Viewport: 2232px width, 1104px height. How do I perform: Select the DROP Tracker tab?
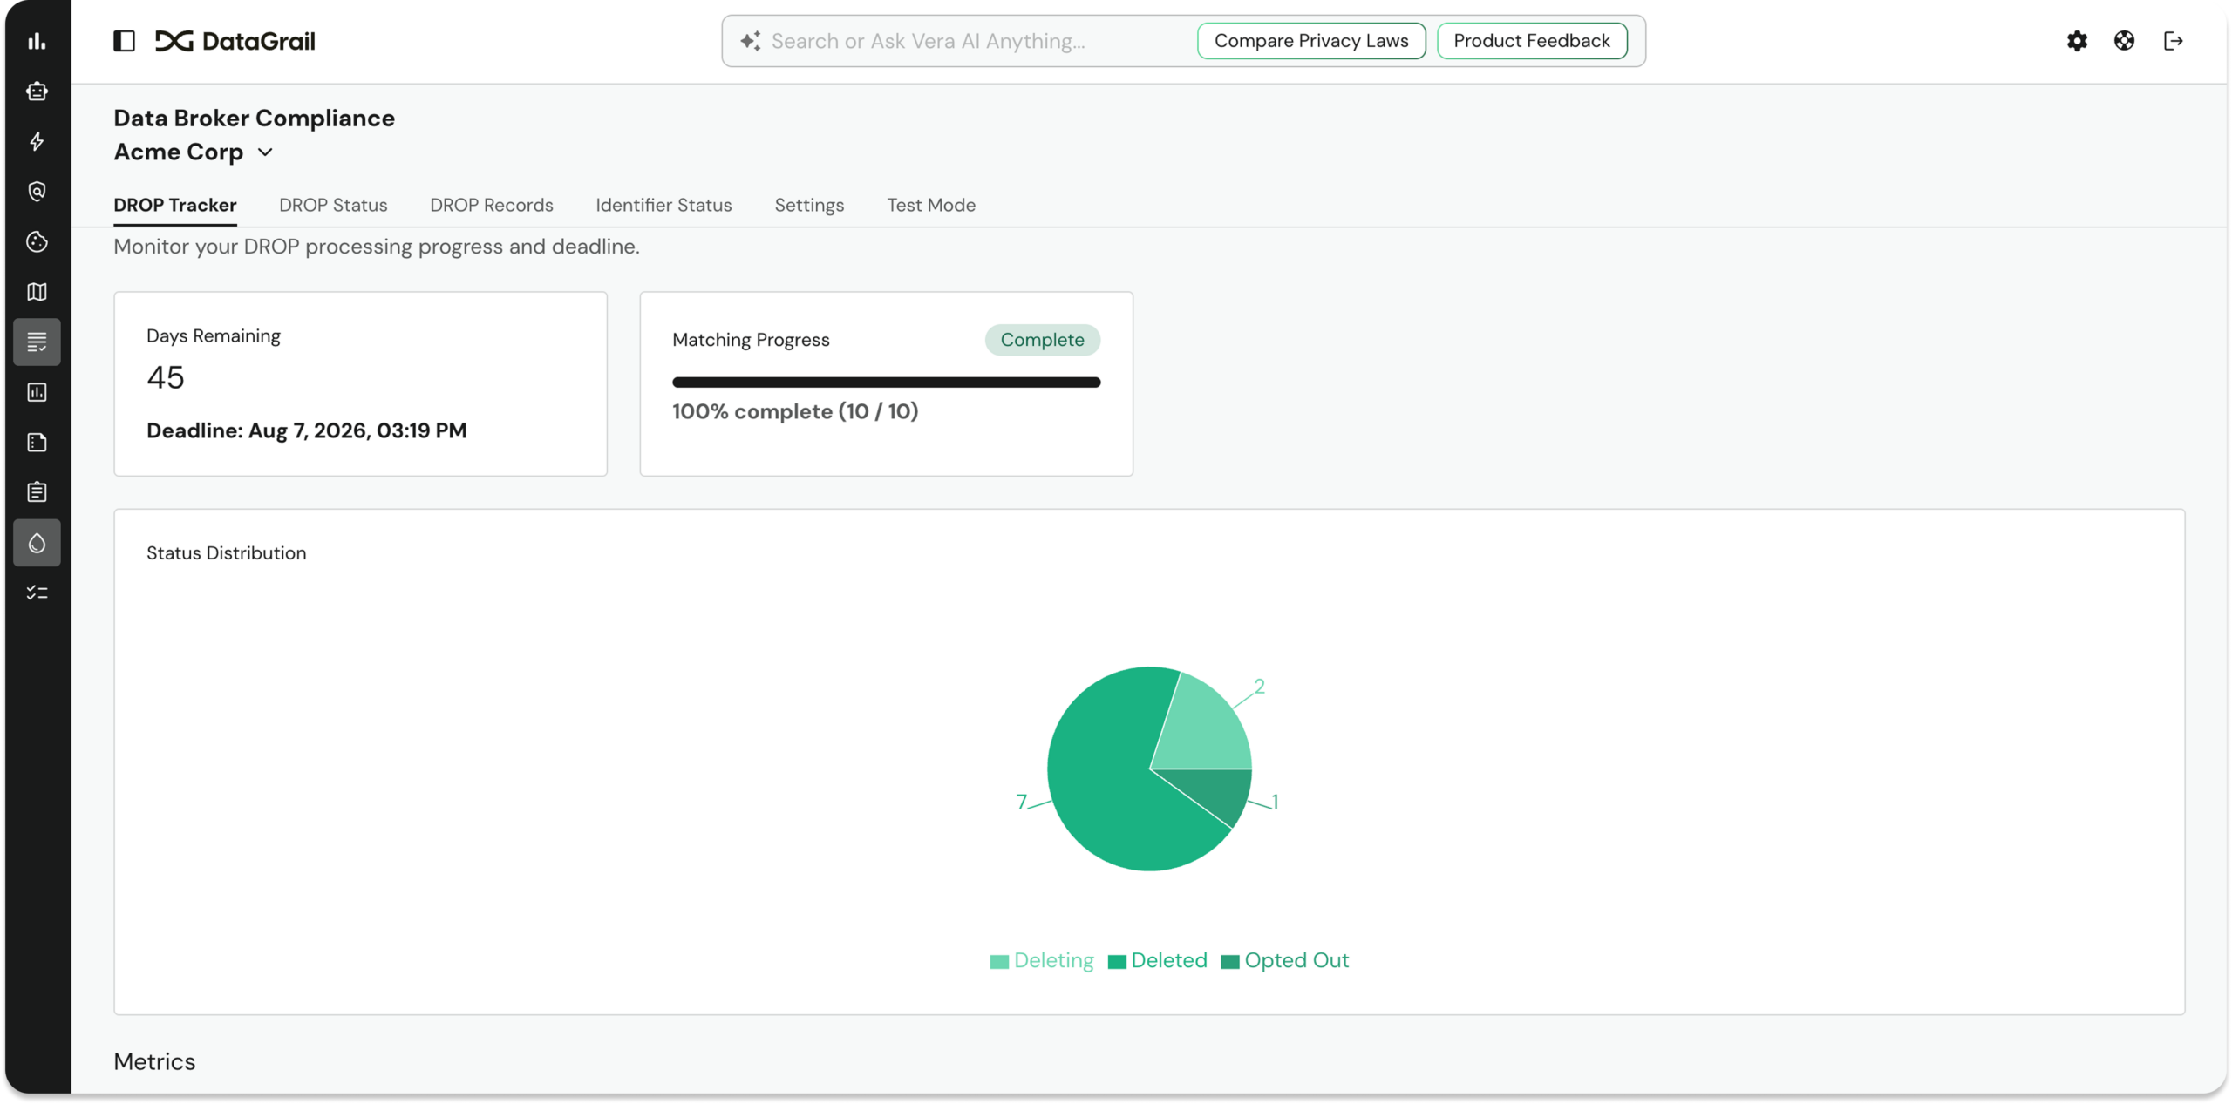click(175, 205)
